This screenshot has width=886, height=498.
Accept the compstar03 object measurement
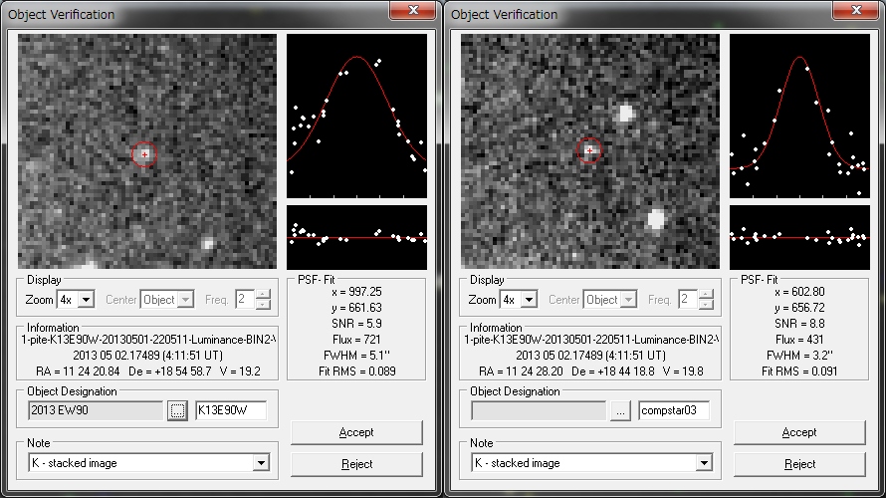[x=799, y=432]
